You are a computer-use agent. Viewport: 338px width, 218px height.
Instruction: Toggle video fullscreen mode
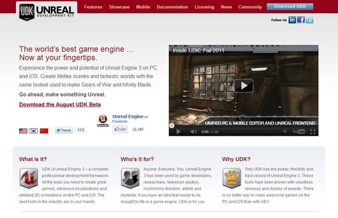pos(313,132)
